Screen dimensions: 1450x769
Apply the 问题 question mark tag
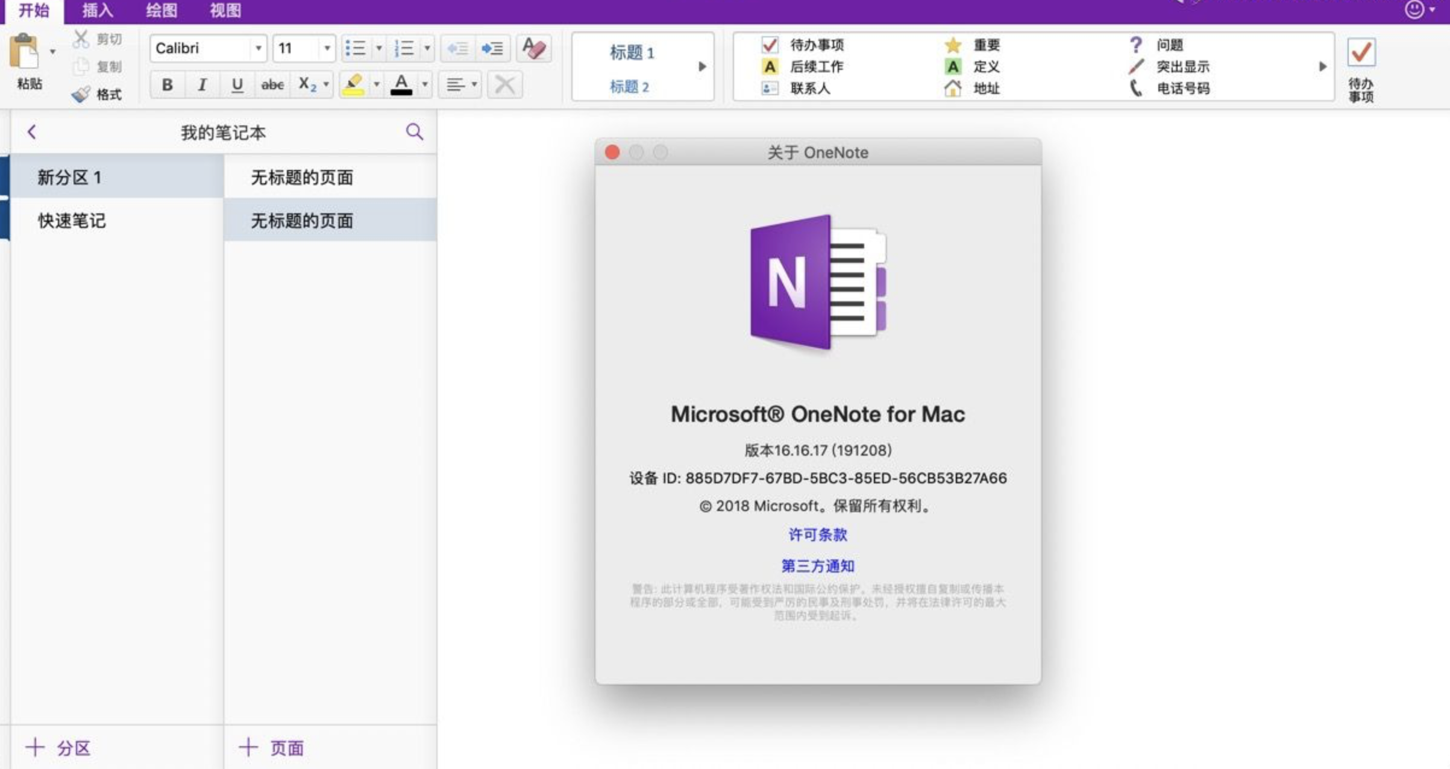(1156, 45)
